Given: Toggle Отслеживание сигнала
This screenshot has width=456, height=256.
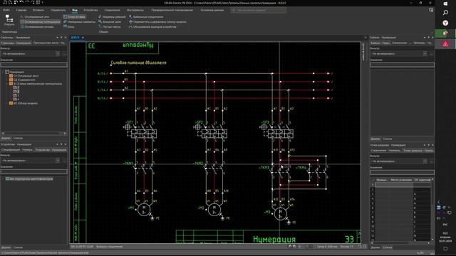Looking at the screenshot, I should [x=37, y=27].
